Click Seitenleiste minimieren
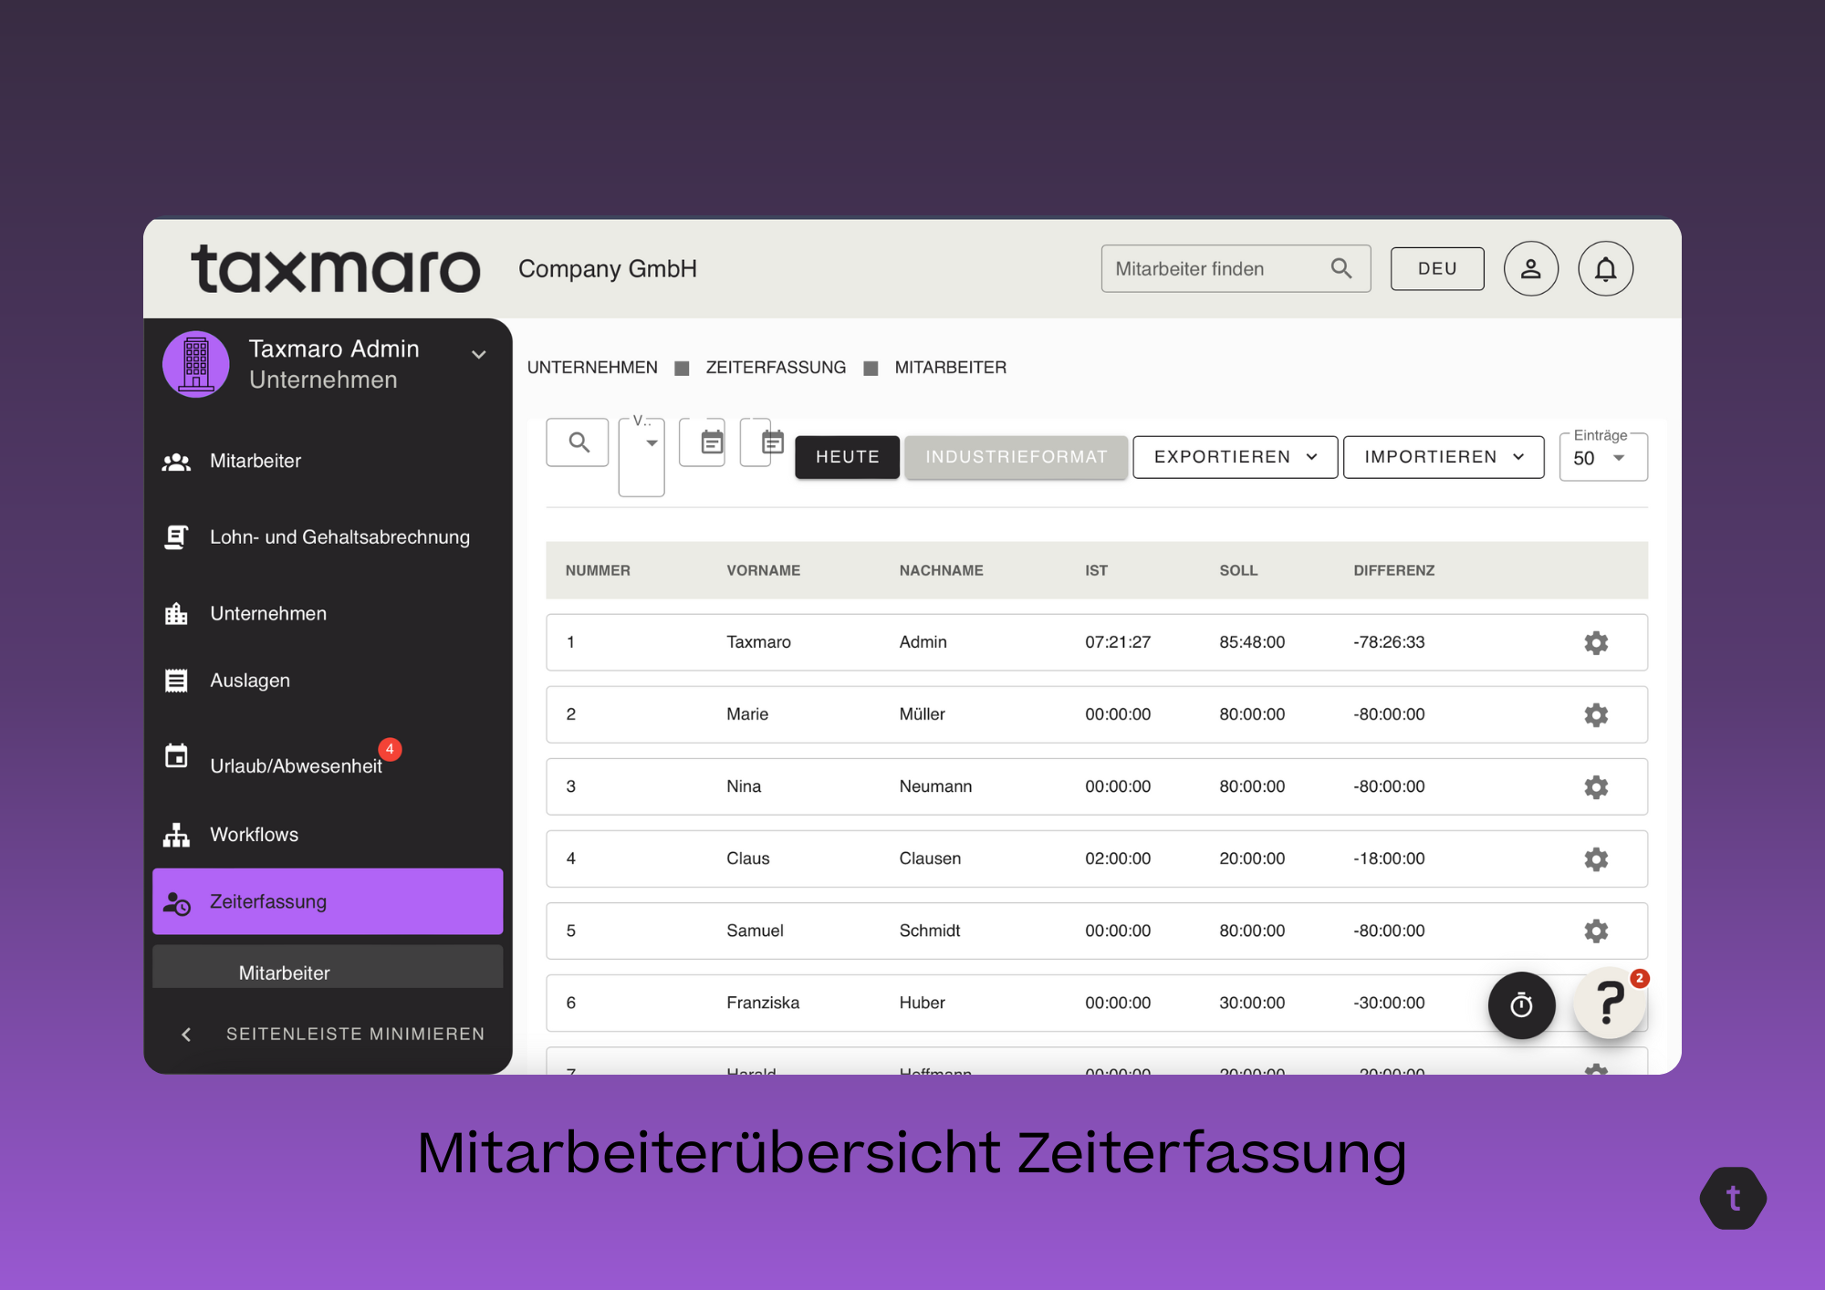Screen dimensions: 1825x1290 pyautogui.click(x=354, y=1034)
